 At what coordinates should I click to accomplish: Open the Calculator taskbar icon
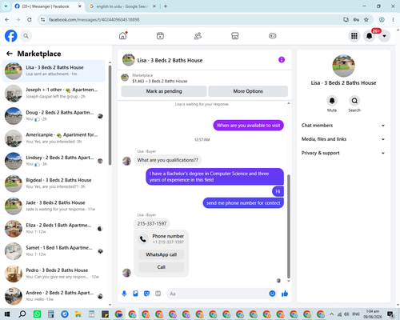coord(51,314)
